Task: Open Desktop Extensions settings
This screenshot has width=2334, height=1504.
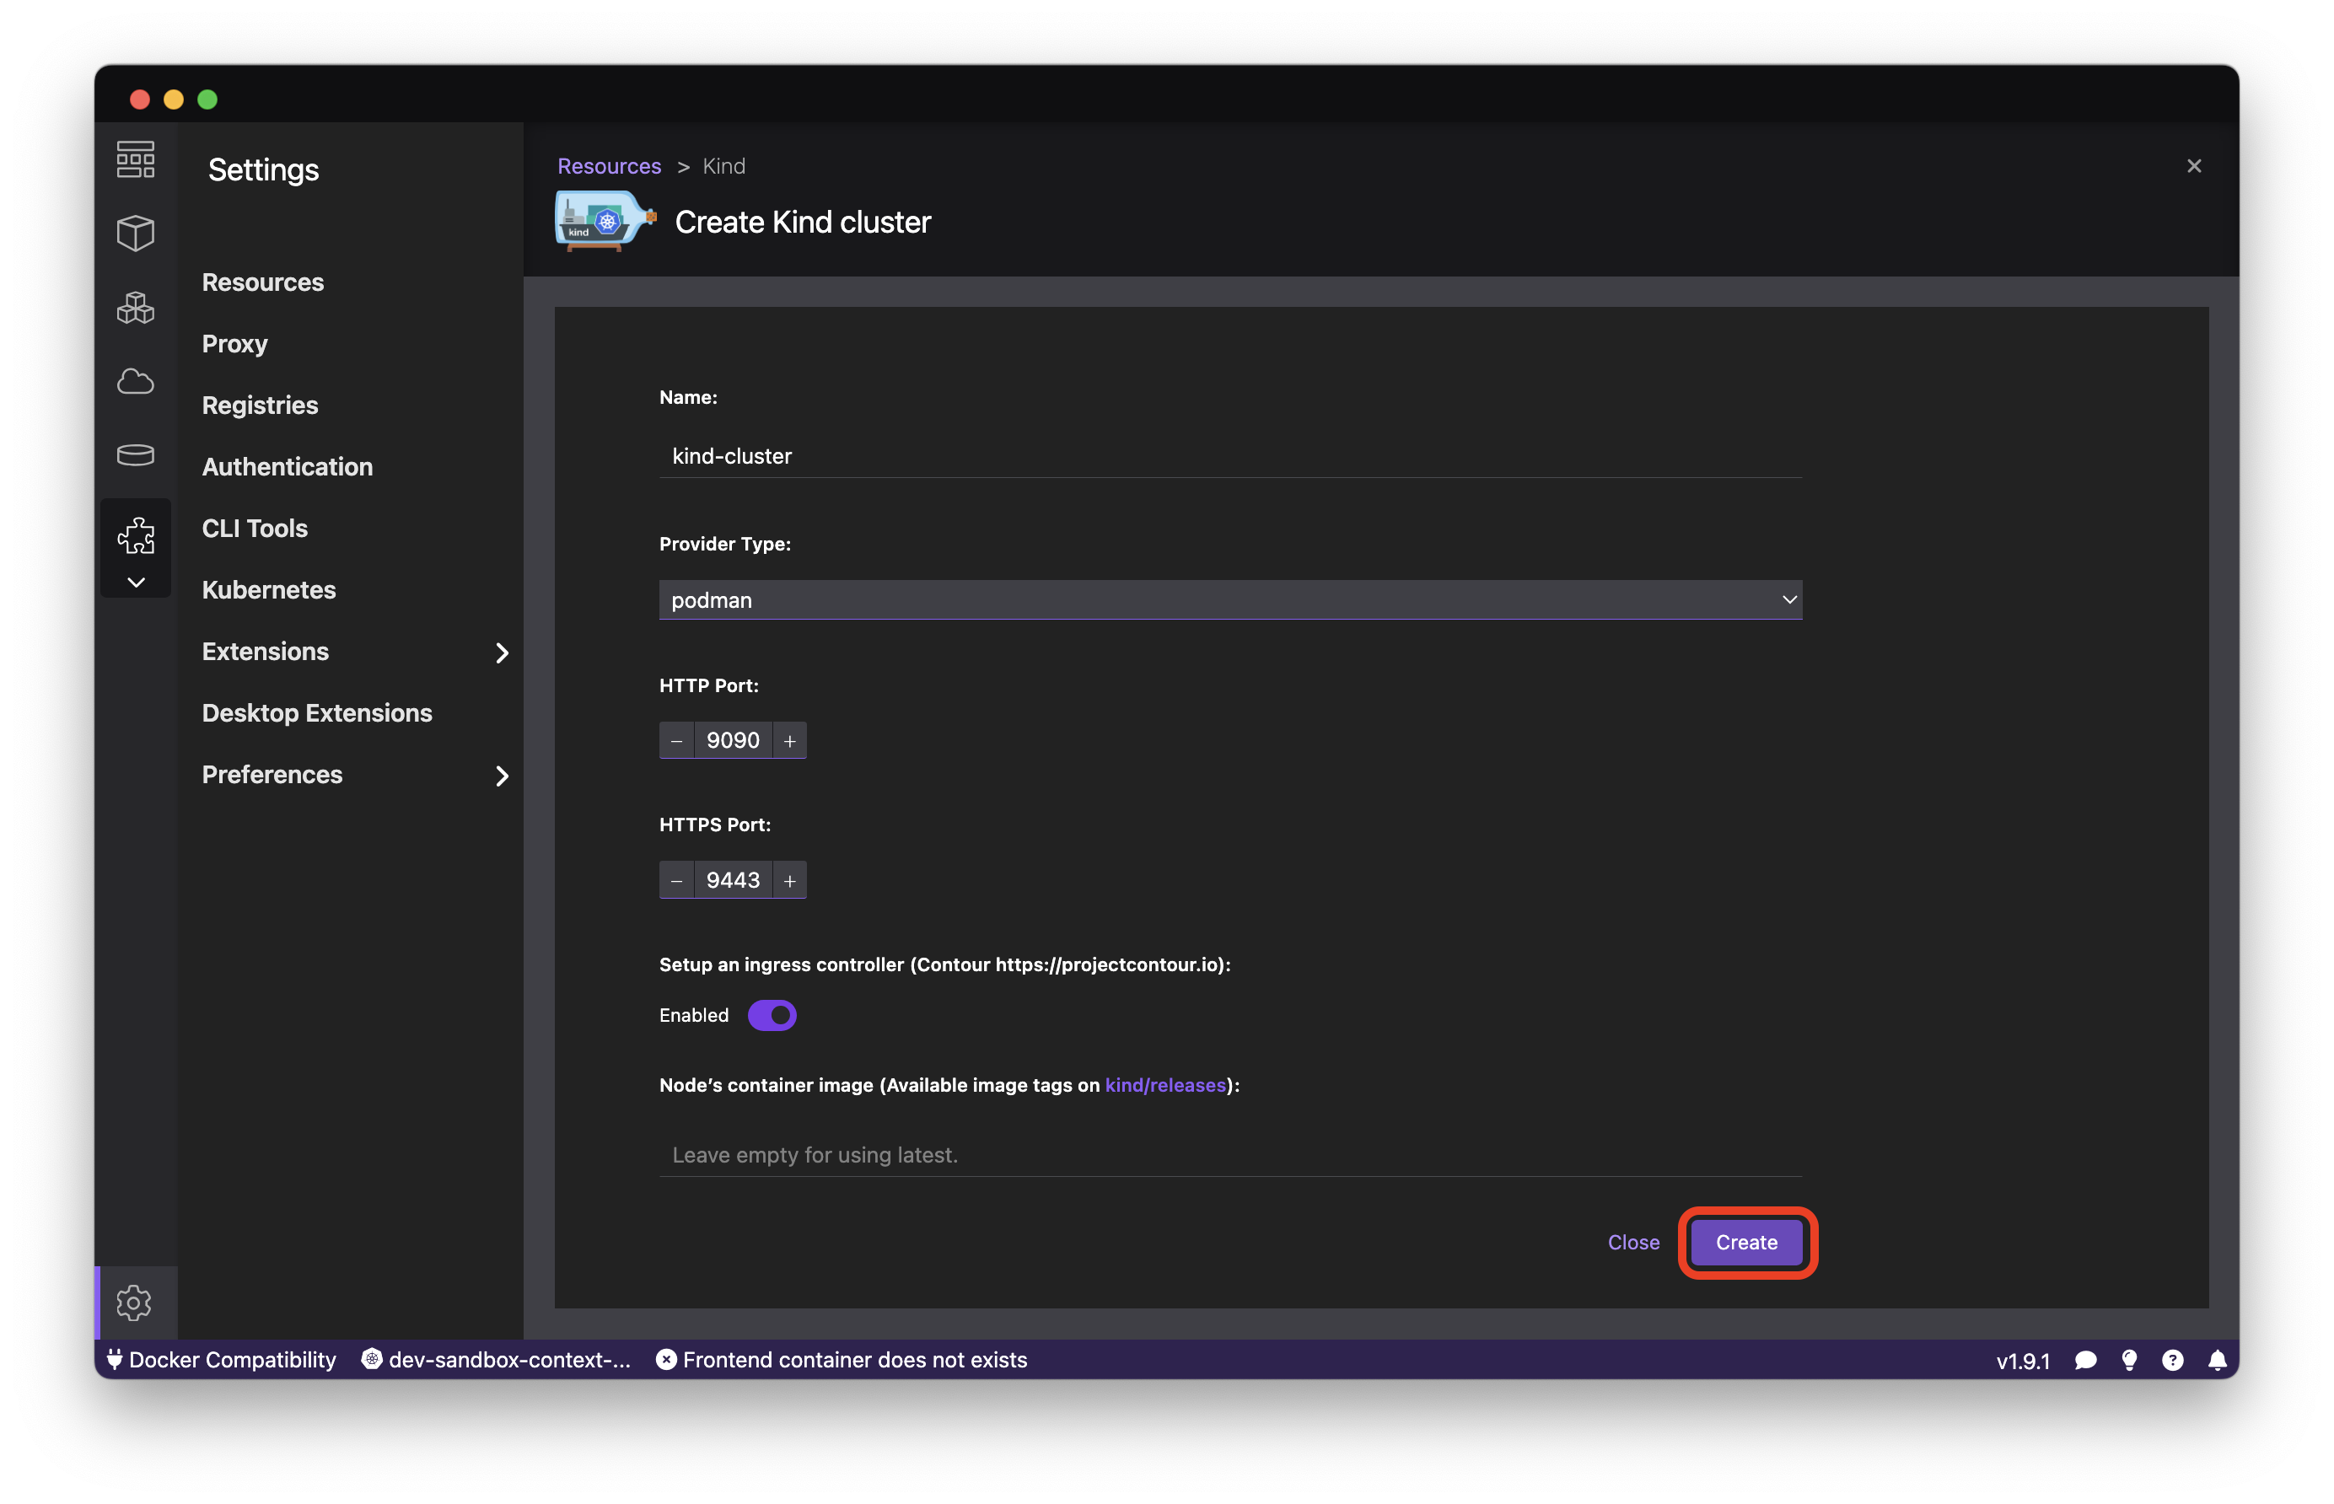Action: 316,713
